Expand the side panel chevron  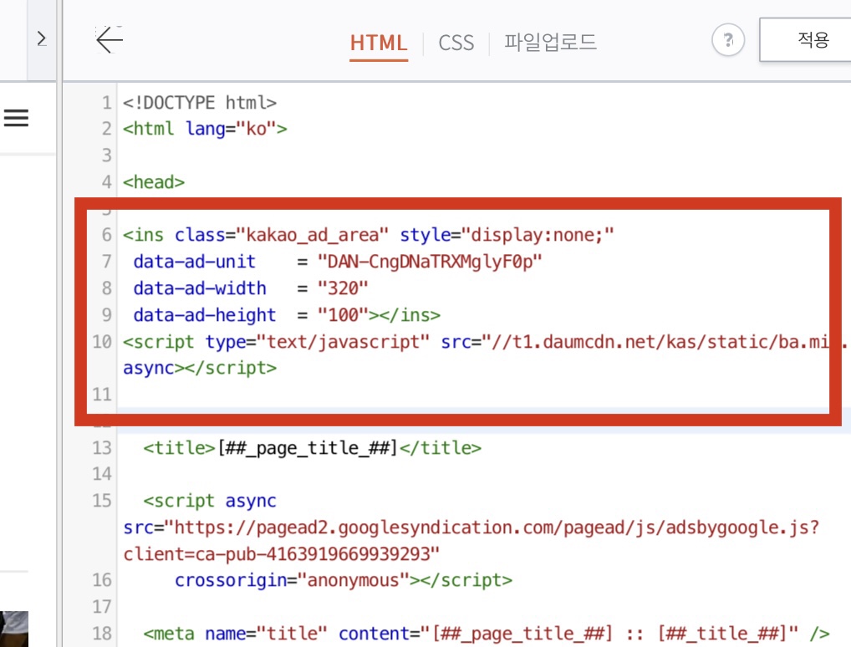click(x=41, y=38)
